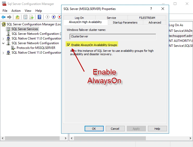Collapse the expanded SQL Server Network Configuration node
193x147 pixels.
pos(3,43)
